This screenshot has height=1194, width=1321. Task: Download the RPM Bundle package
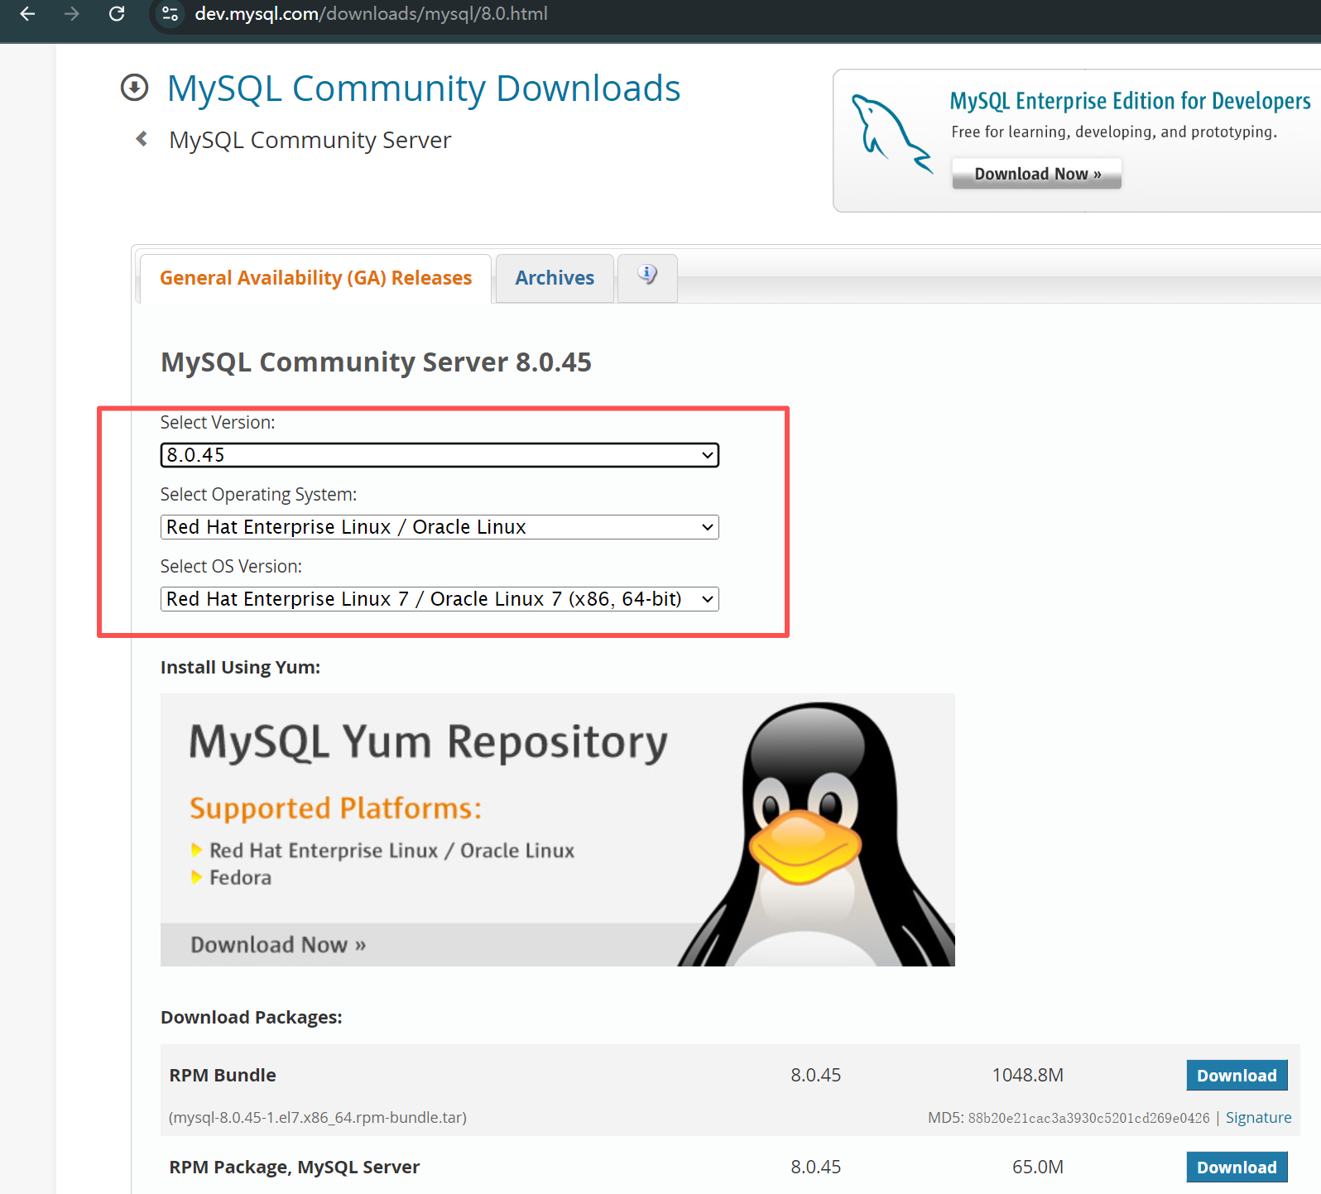tap(1237, 1076)
